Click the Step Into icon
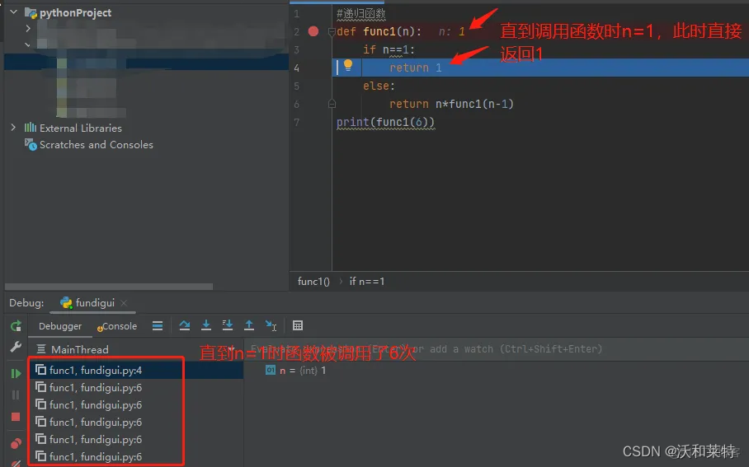 [206, 325]
